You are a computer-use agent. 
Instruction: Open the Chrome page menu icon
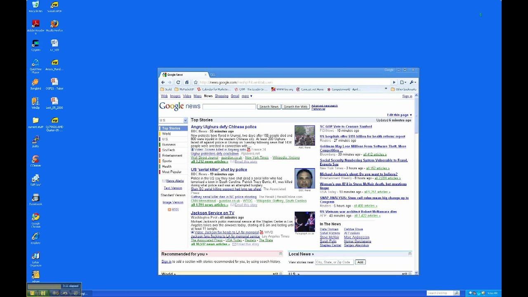(403, 82)
